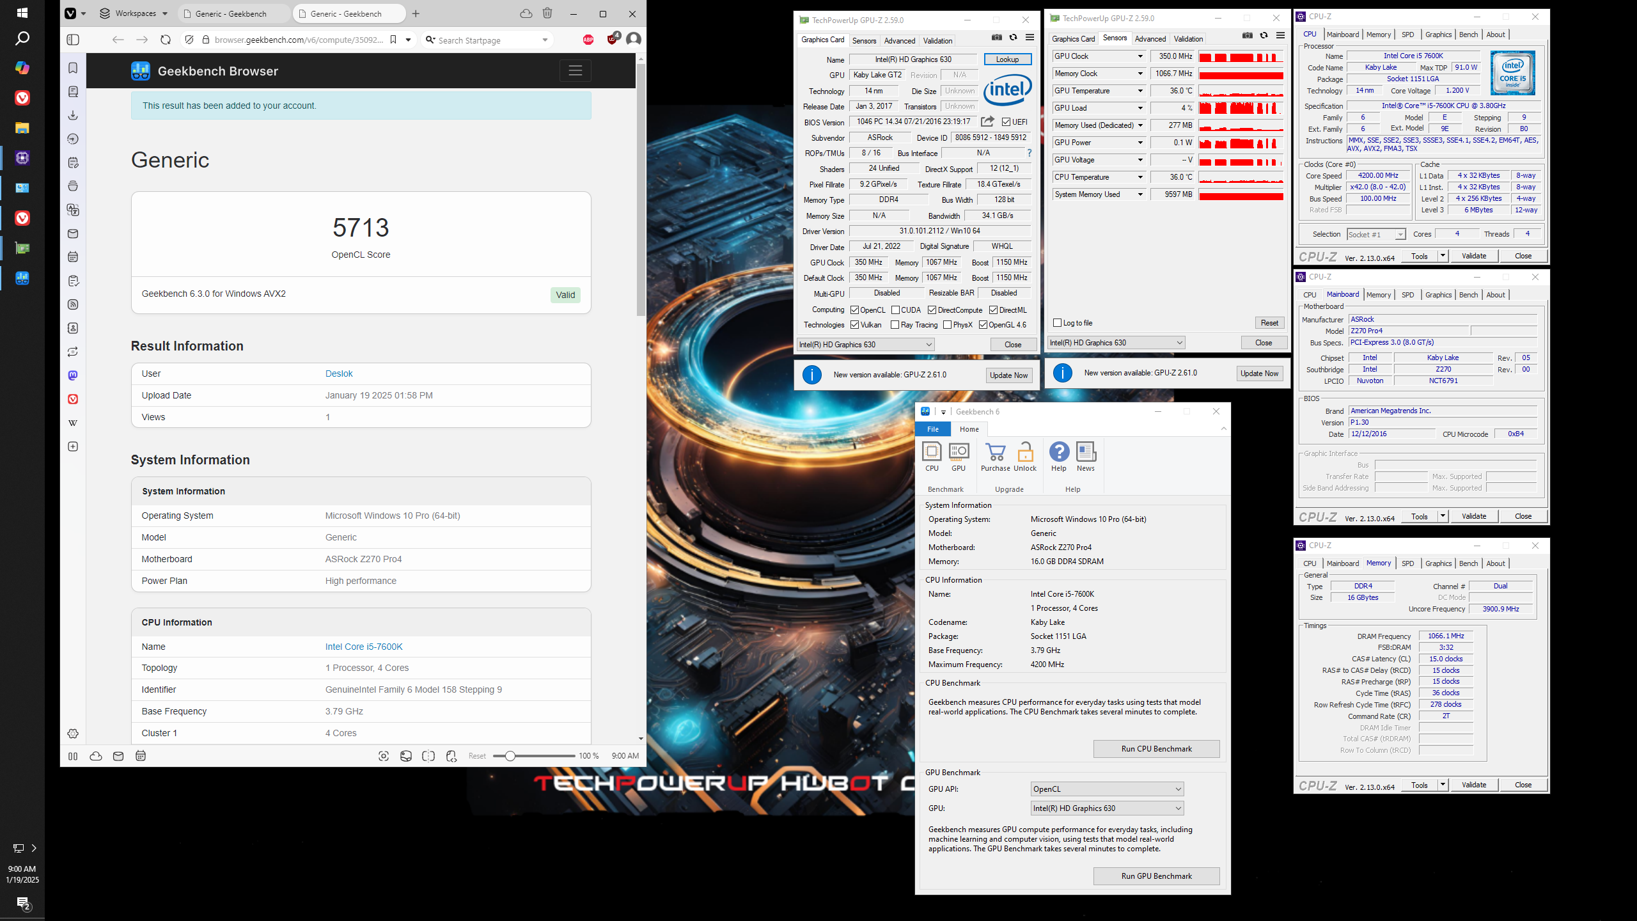
Task: Open SPD tab in top CPU-Z window
Action: [x=1407, y=35]
